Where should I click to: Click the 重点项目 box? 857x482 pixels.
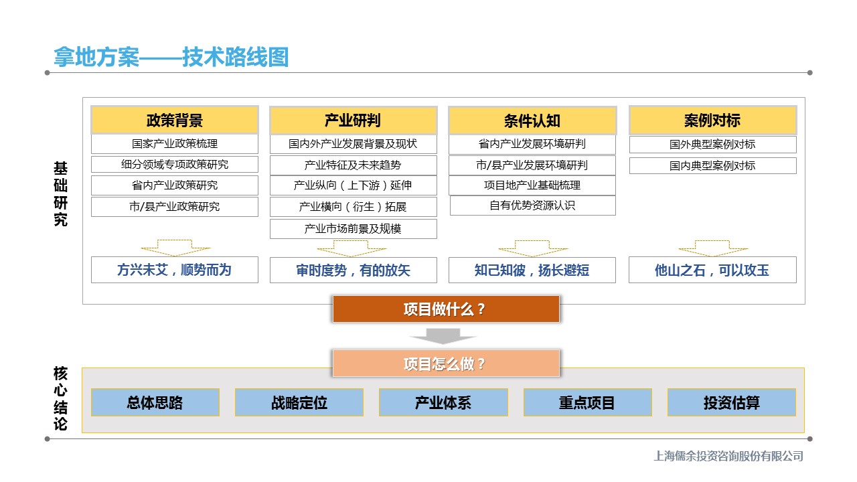click(x=587, y=403)
